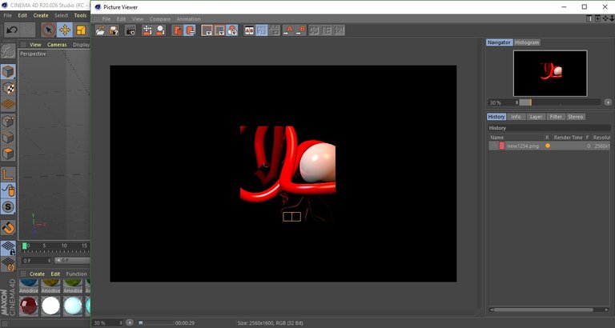Select the Filter tab
The height and width of the screenshot is (328, 615).
556,117
